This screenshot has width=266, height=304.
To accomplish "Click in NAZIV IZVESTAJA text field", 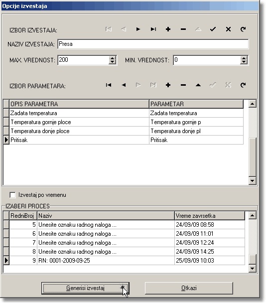I will click(153, 44).
